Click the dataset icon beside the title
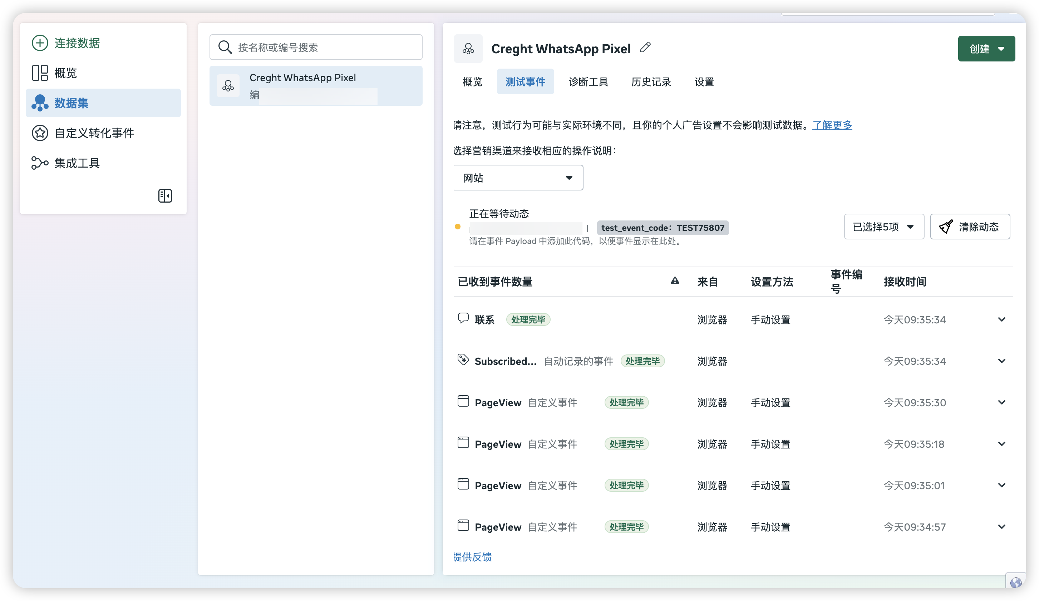This screenshot has width=1039, height=601. [468, 49]
